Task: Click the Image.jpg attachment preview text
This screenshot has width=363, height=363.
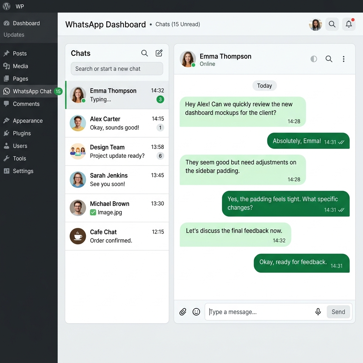Action: (x=110, y=212)
